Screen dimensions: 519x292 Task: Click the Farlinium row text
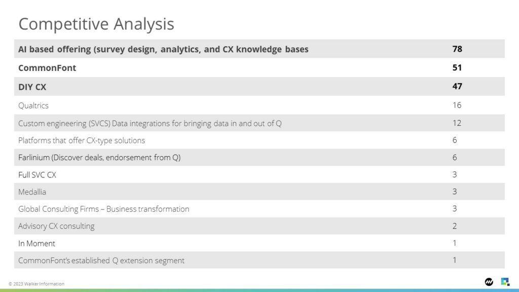pyautogui.click(x=99, y=158)
